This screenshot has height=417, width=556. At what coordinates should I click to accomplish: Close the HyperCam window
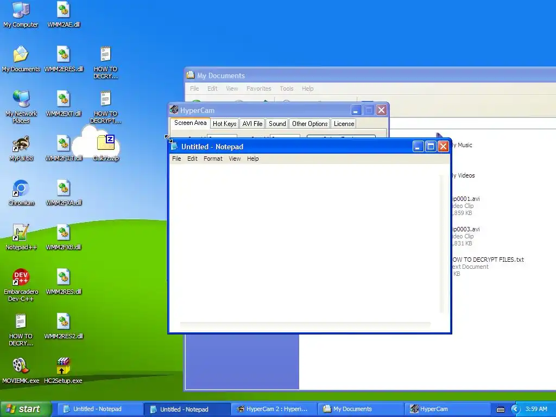[x=382, y=110]
